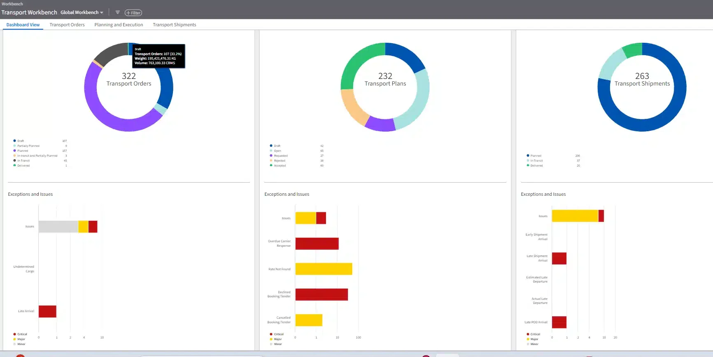Open the filter list icon in header
Image resolution: width=713 pixels, height=357 pixels.
click(117, 12)
